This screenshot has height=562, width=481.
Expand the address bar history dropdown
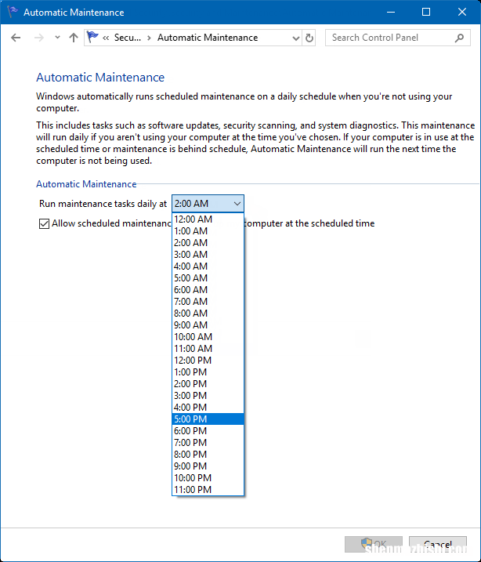296,38
